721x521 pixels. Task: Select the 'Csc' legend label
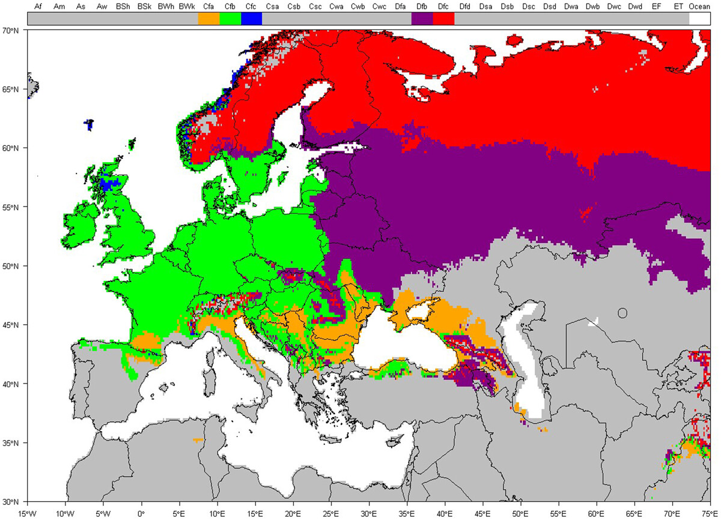[315, 7]
